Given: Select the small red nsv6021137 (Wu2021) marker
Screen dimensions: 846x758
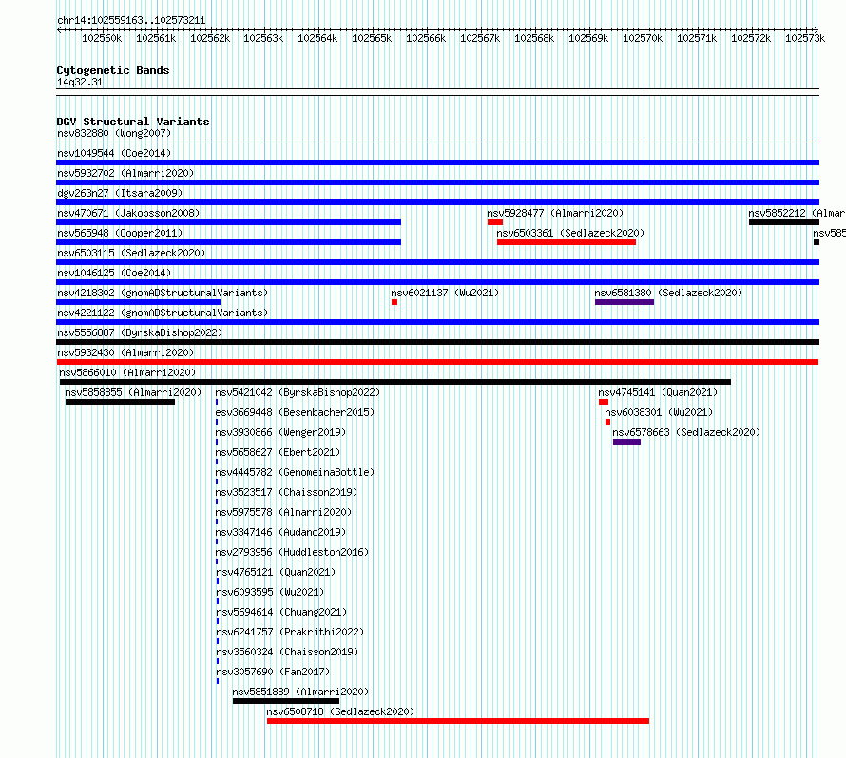Looking at the screenshot, I should [394, 302].
